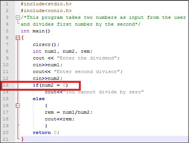Click the 'return 0;' statement
The height and width of the screenshot is (143, 189).
[46, 132]
